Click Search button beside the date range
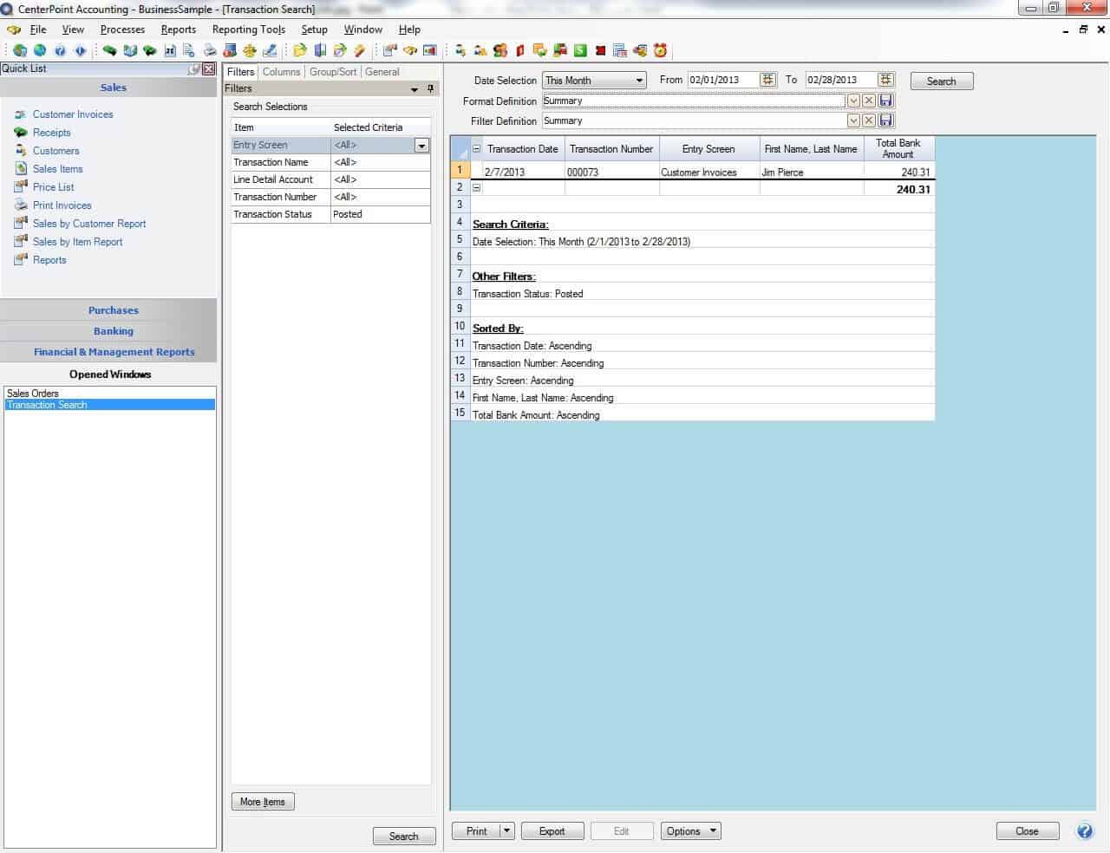The image size is (1110, 853). coord(942,81)
